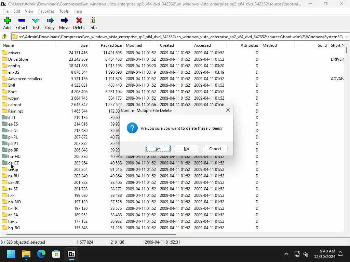Image resolution: width=350 pixels, height=262 pixels.
Task: Select the drivers folder icon
Action: pos(5,53)
